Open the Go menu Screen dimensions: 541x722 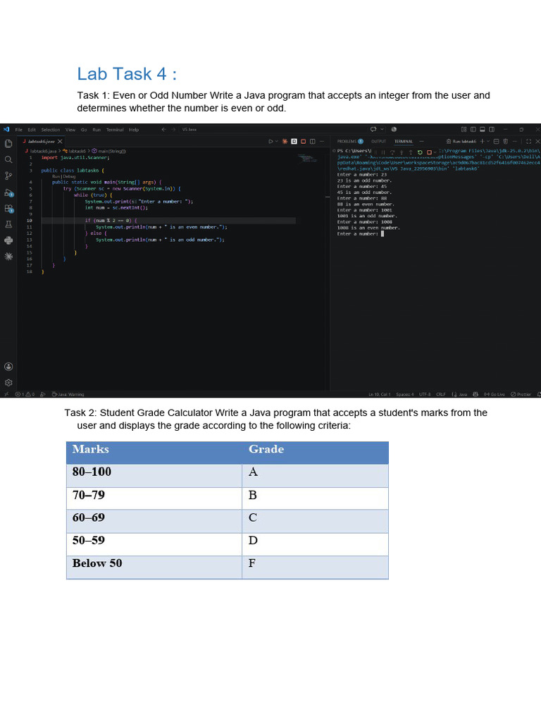84,130
